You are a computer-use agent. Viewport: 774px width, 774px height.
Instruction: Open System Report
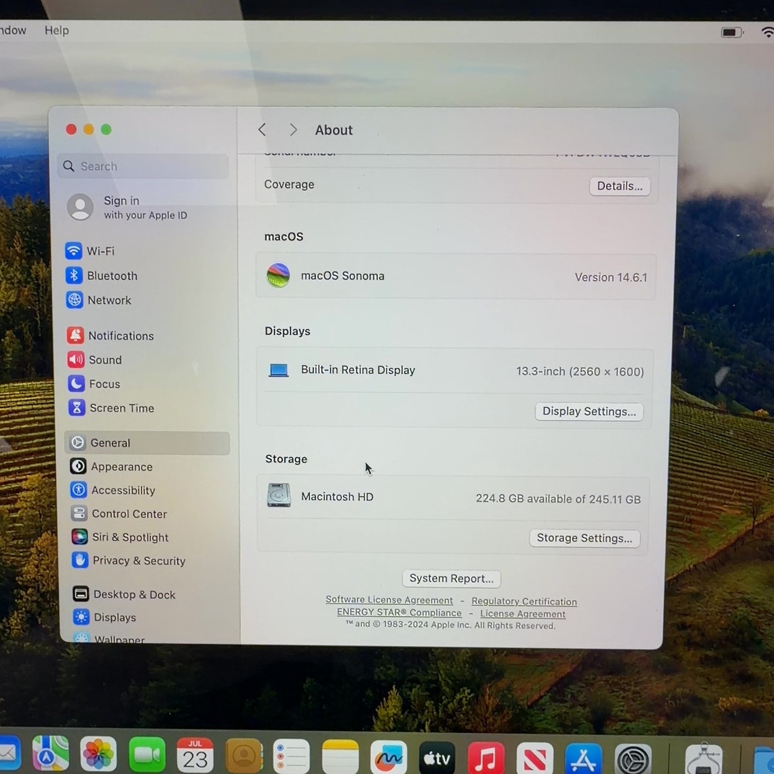tap(452, 578)
